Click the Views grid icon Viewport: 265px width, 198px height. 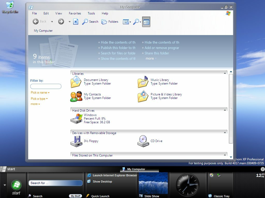coord(126,22)
